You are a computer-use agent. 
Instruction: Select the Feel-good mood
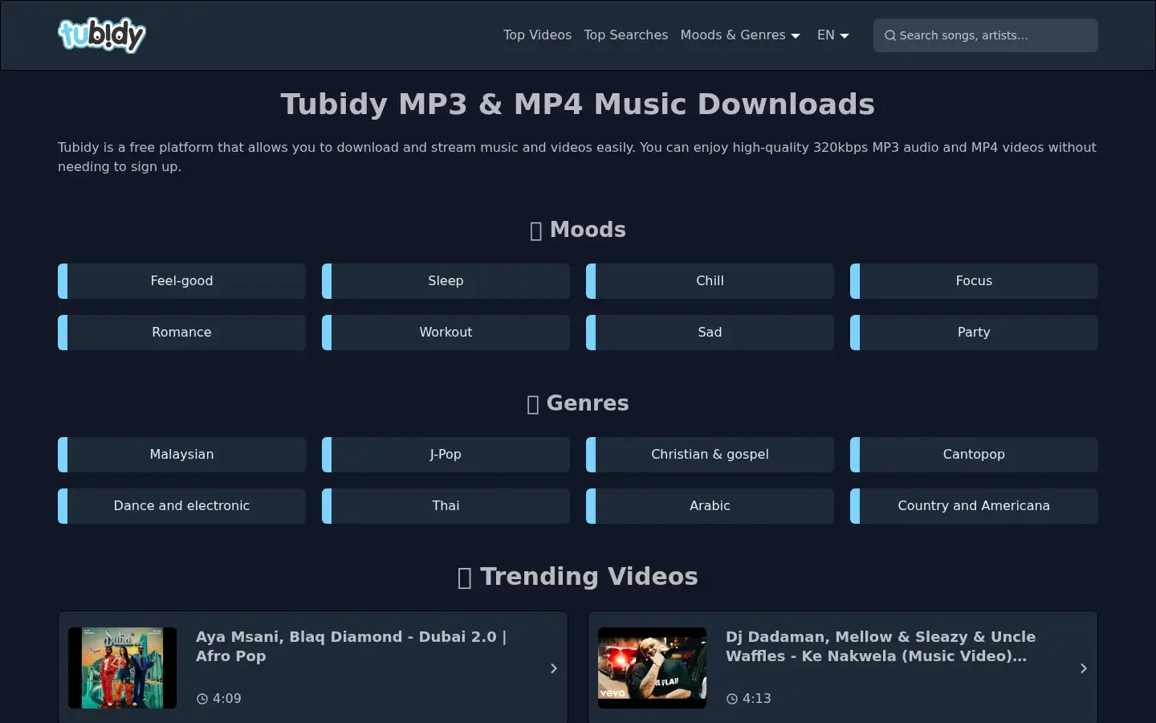coord(181,281)
